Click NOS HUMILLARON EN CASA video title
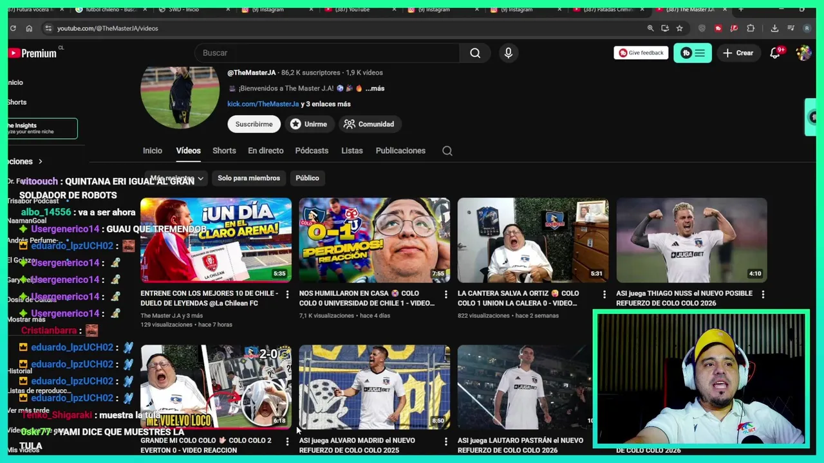 (x=367, y=298)
